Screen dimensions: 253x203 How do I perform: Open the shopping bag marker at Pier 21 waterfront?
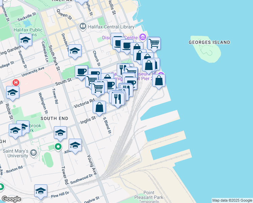(x=159, y=82)
